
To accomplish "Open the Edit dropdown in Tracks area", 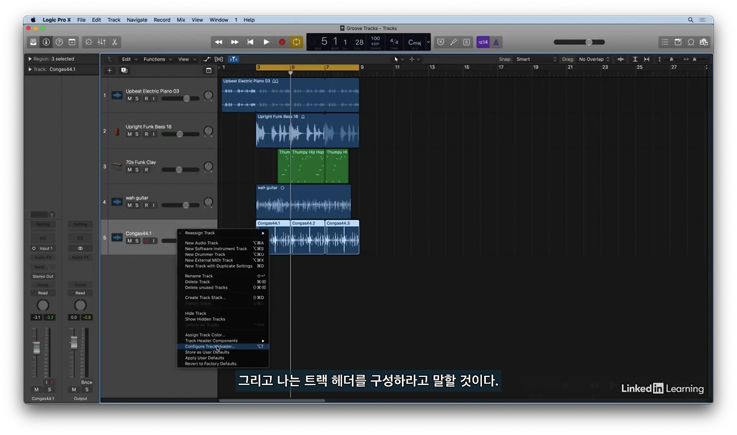I will (128, 59).
